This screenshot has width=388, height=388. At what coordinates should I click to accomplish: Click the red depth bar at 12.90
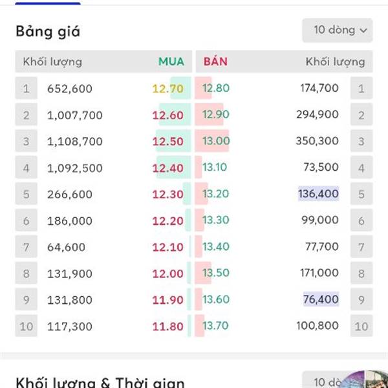pyautogui.click(x=209, y=114)
